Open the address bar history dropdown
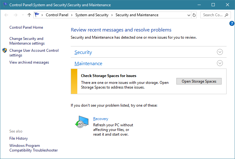Viewport: 235px width, 159px height. click(189, 15)
